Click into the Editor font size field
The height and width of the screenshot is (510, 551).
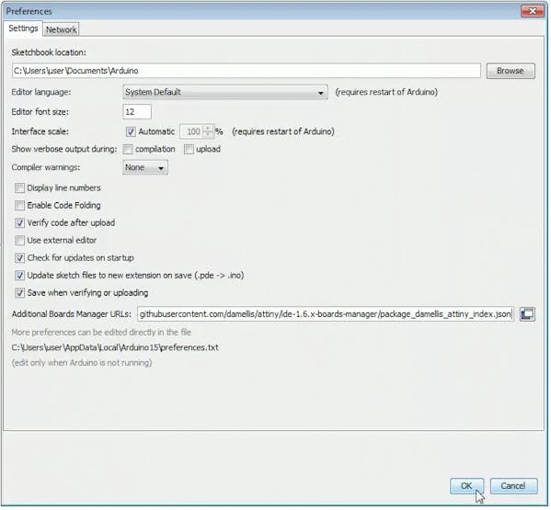(x=137, y=112)
